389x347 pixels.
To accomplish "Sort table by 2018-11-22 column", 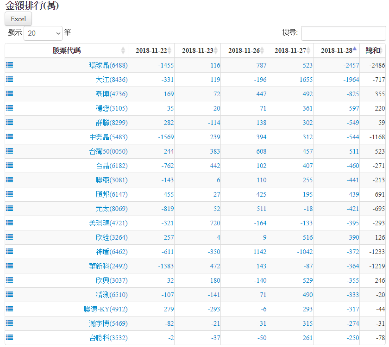I will point(151,50).
